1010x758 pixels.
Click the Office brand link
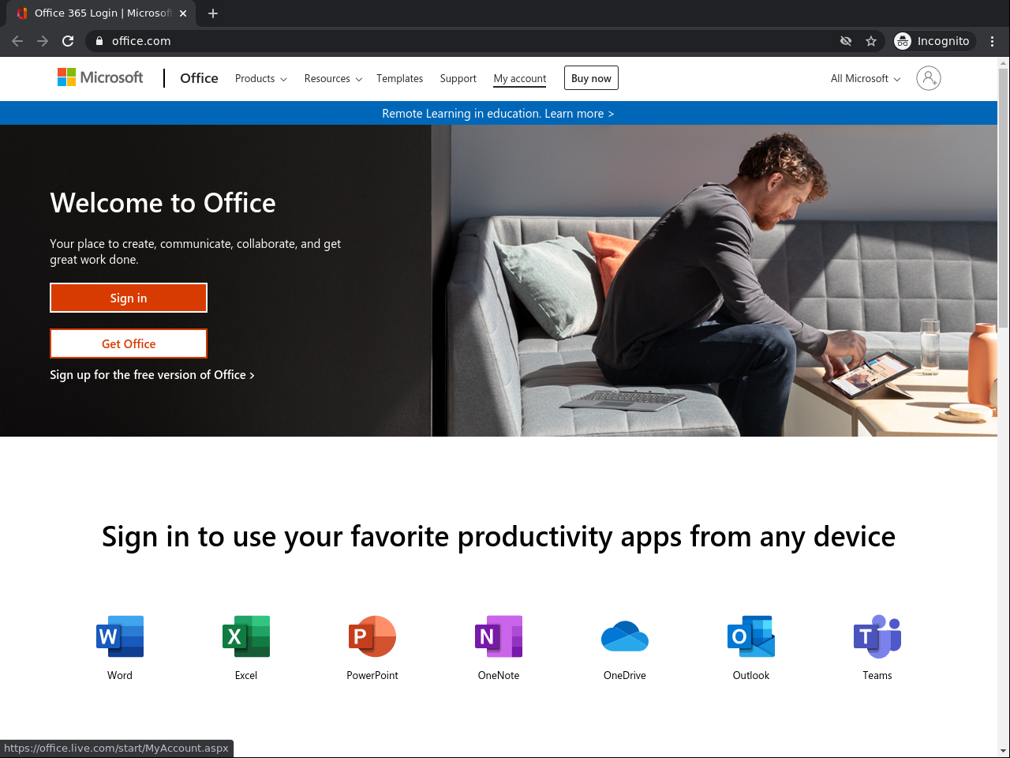point(199,78)
